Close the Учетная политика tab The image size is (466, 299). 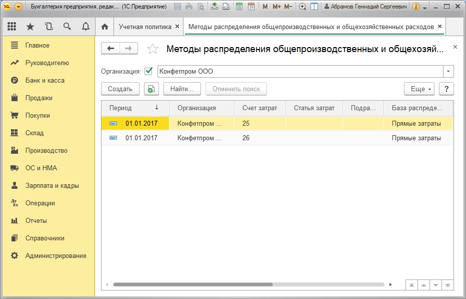(177, 27)
